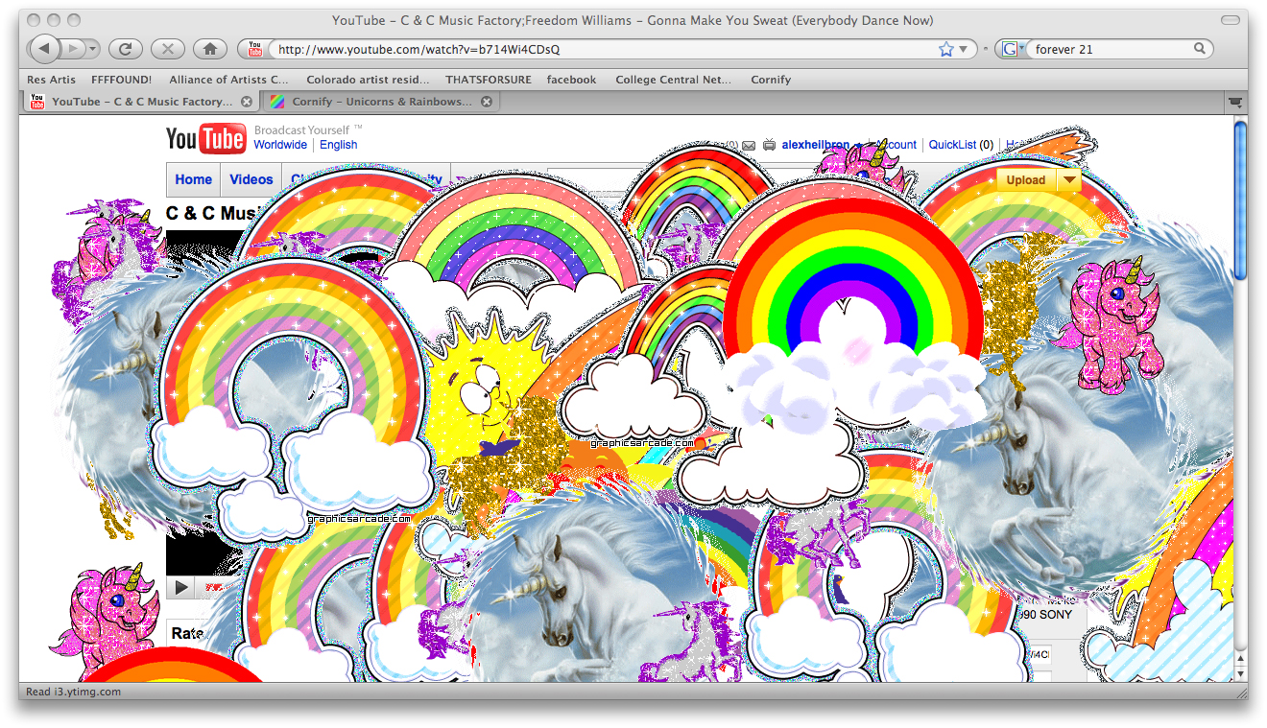Open the Google search engine selector
This screenshot has width=1267, height=728.
point(1011,49)
